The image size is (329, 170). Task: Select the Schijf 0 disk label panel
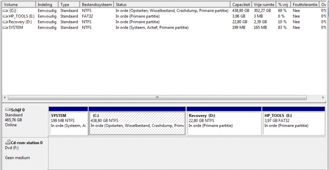pyautogui.click(x=25, y=121)
